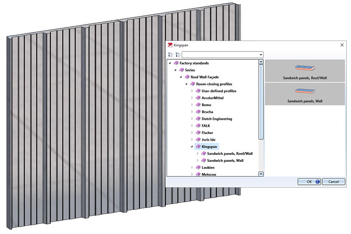Select the Room-closing profiles tree item
This screenshot has width=351, height=234.
click(x=214, y=84)
